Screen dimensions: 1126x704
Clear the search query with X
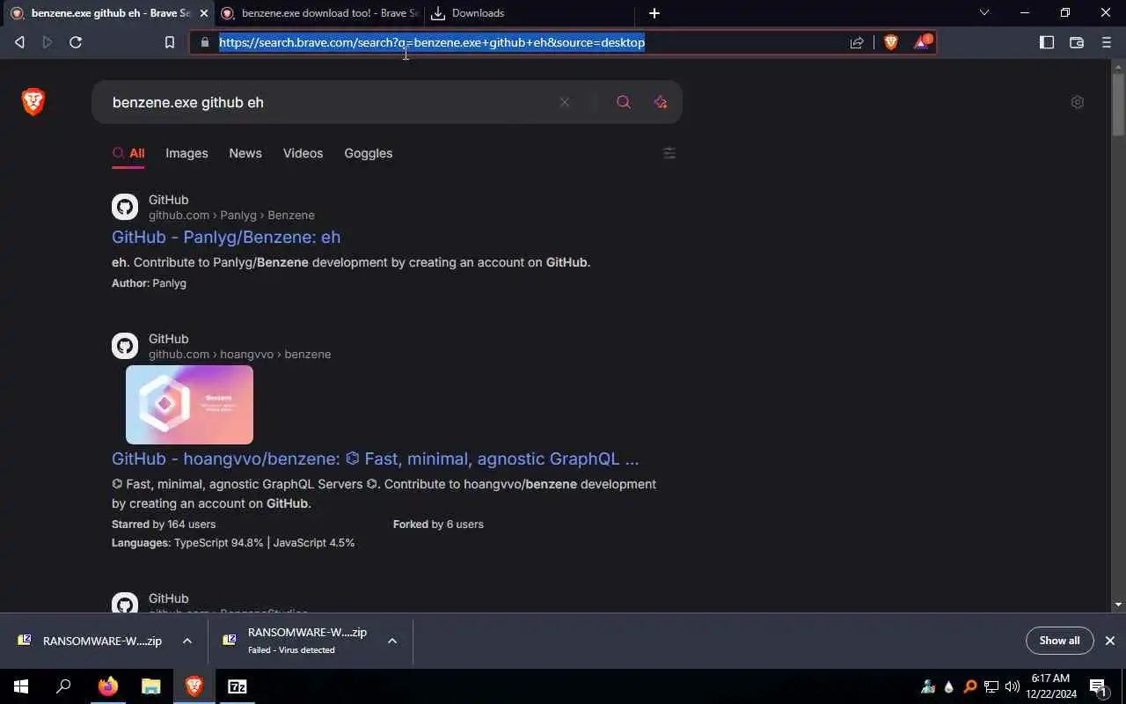pos(565,102)
